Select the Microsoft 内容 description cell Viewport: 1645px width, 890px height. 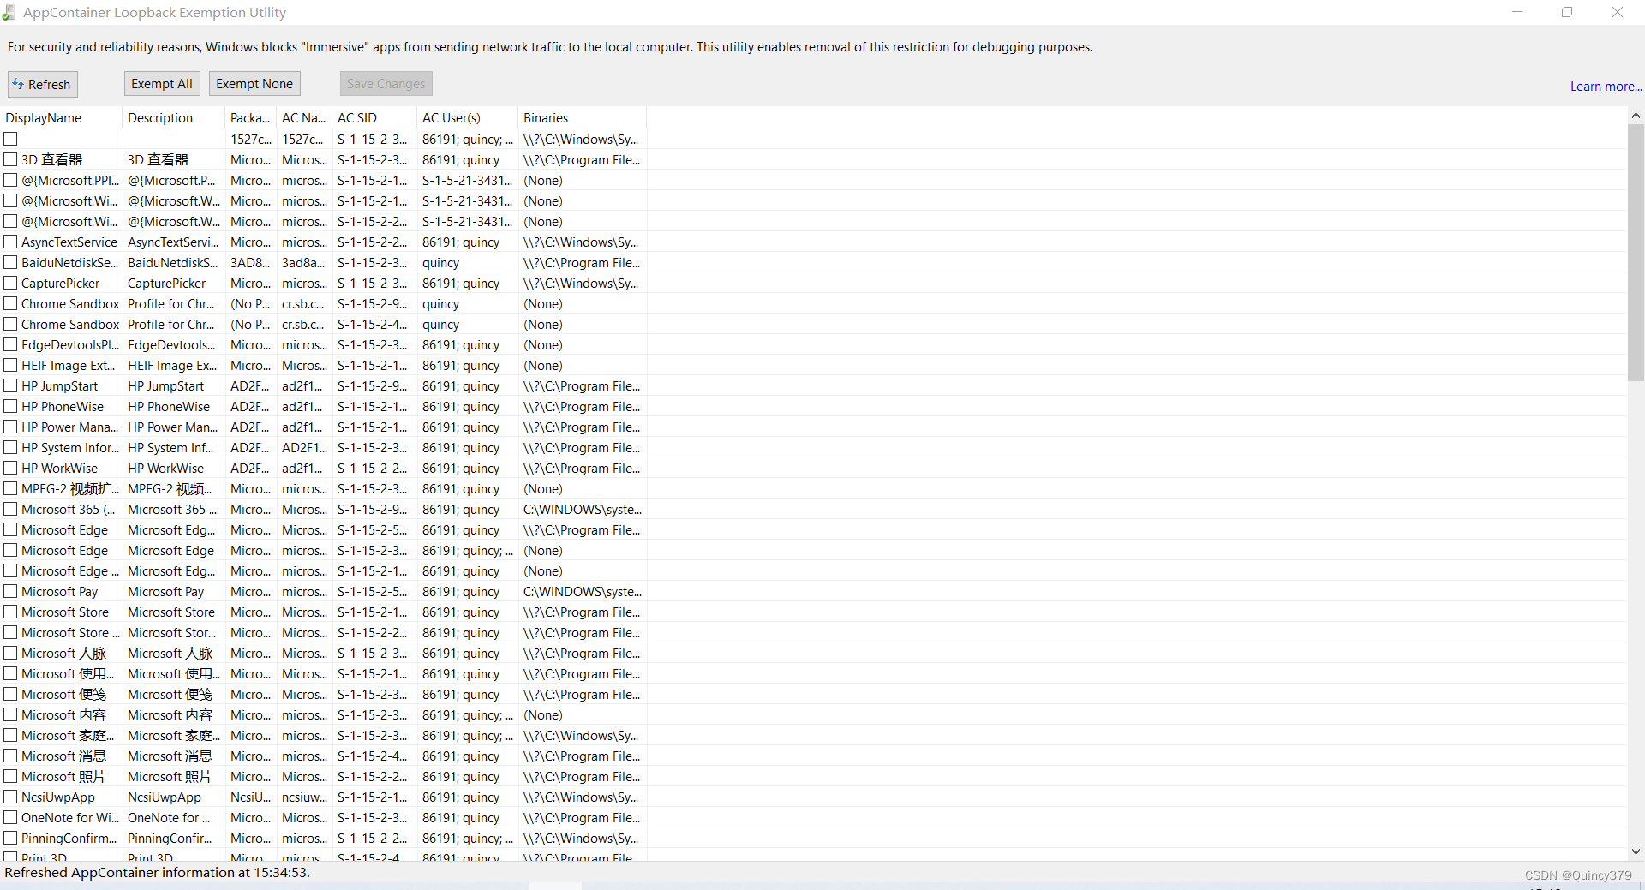pyautogui.click(x=170, y=715)
